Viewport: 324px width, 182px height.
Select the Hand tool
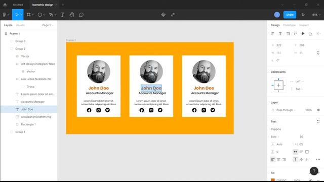click(x=72, y=15)
